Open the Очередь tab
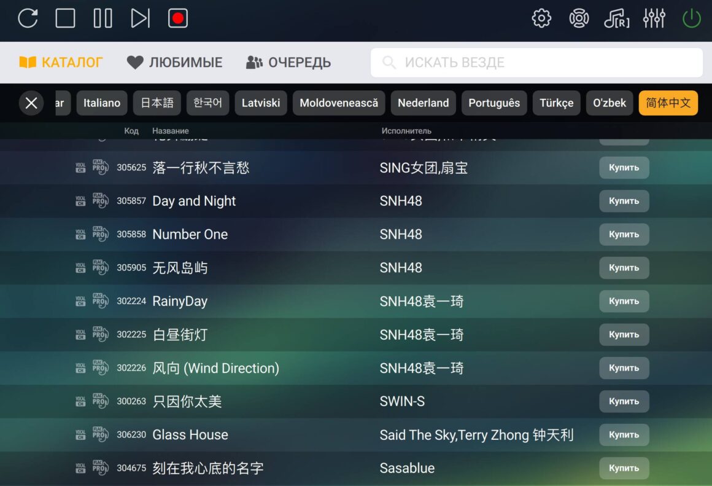Screen dimensions: 712x486 [288, 62]
